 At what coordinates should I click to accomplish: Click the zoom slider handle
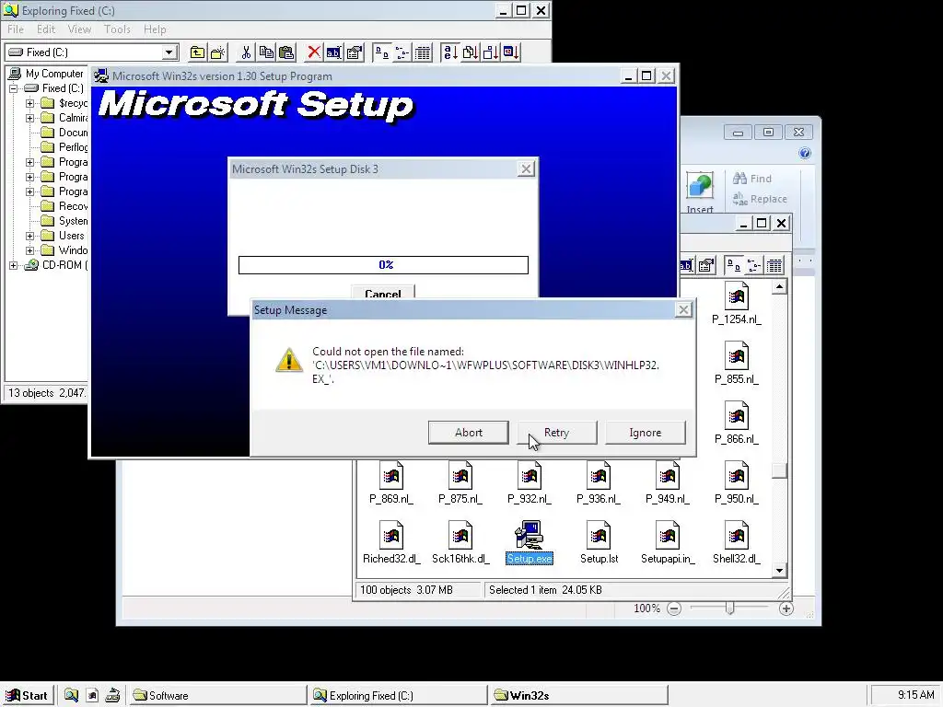click(x=729, y=608)
